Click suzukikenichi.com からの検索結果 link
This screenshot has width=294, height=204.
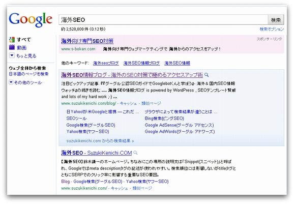click(x=100, y=141)
